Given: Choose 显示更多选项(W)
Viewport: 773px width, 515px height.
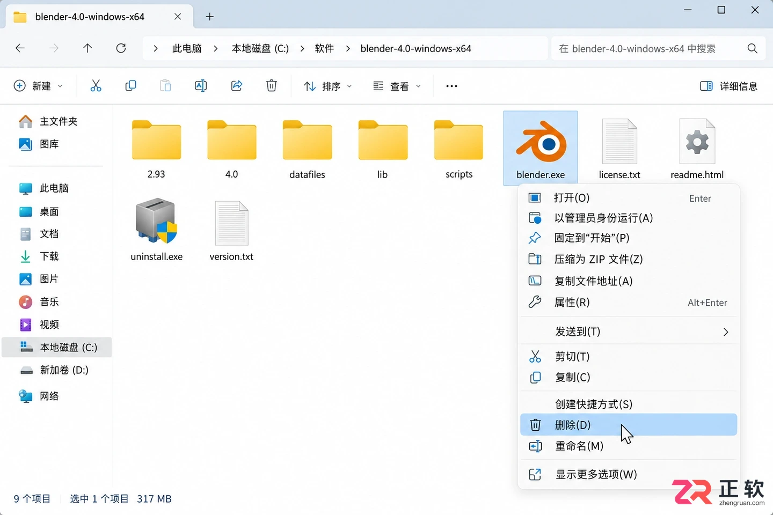Looking at the screenshot, I should click(x=629, y=474).
